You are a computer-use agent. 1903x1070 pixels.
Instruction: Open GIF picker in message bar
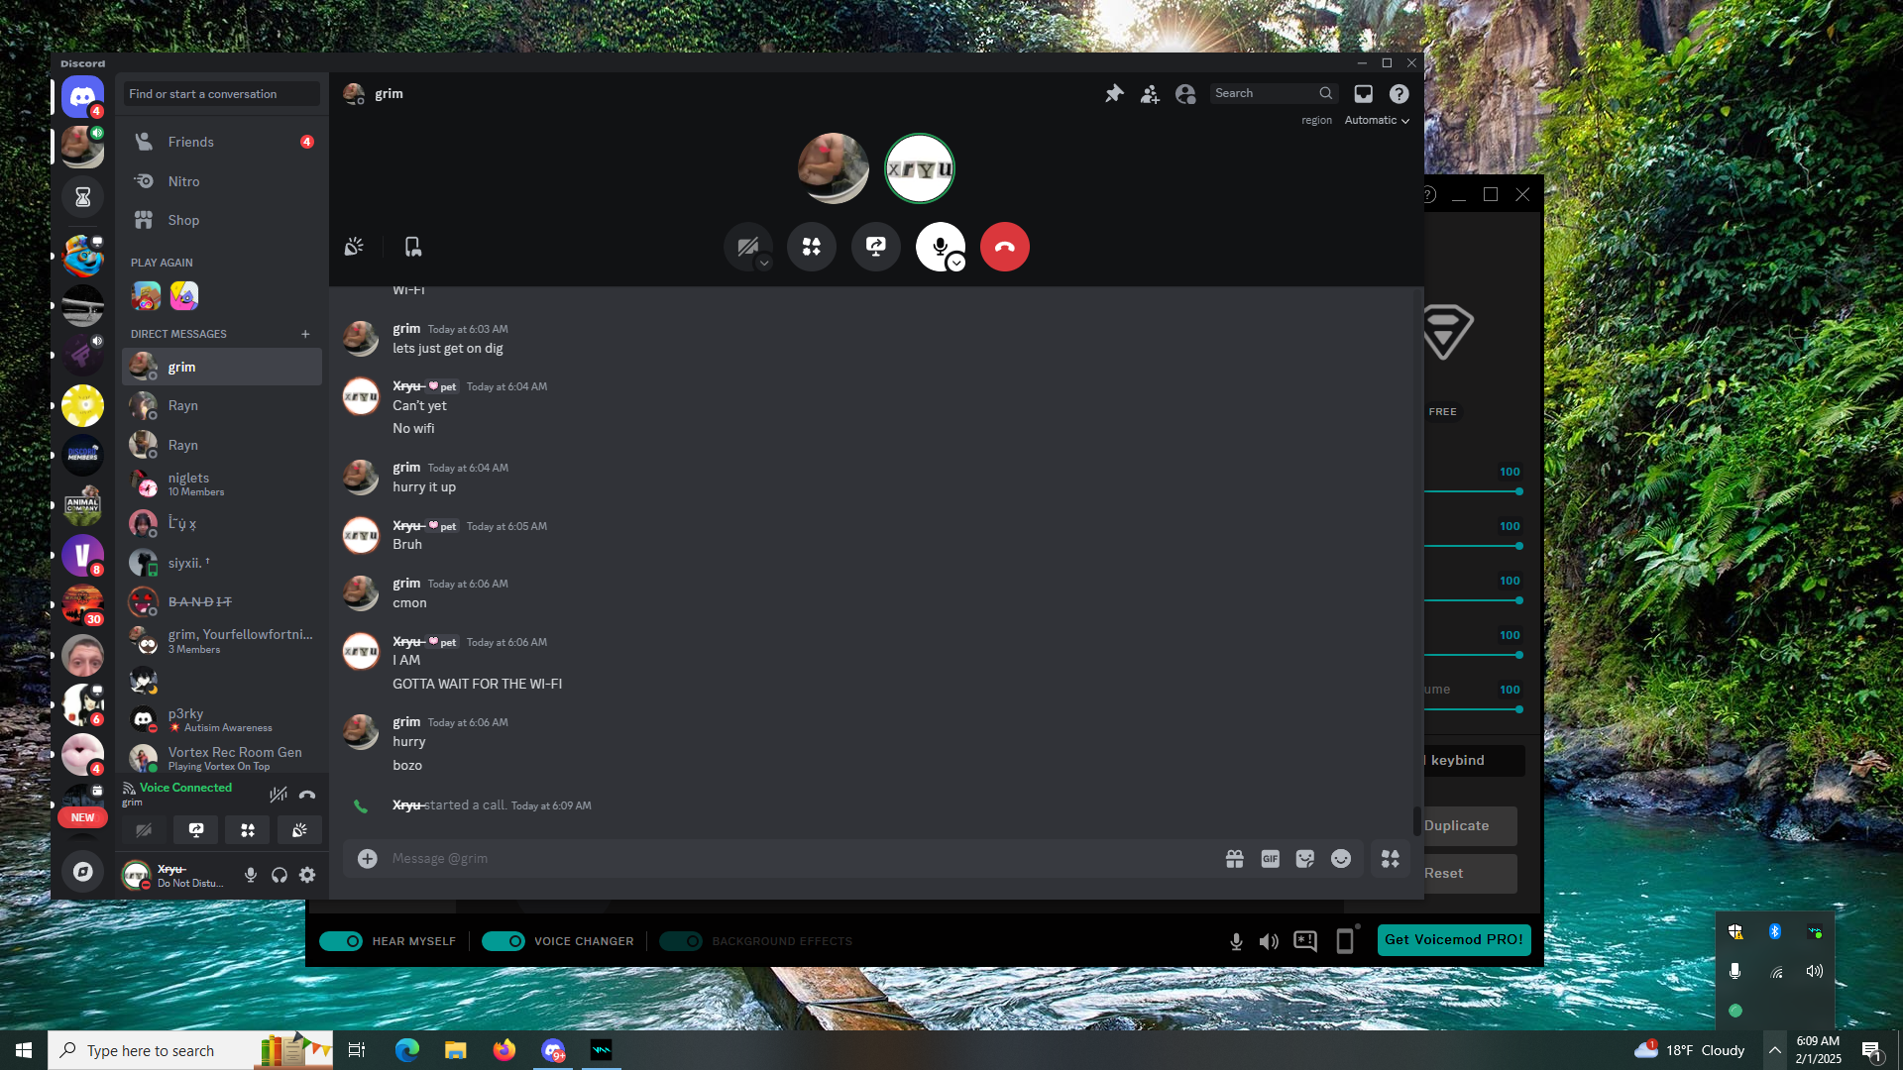pyautogui.click(x=1270, y=859)
